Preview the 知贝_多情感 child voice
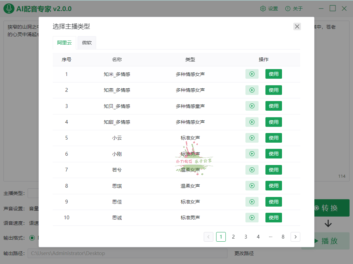Viewport: 353px width, 264px height. [252, 106]
